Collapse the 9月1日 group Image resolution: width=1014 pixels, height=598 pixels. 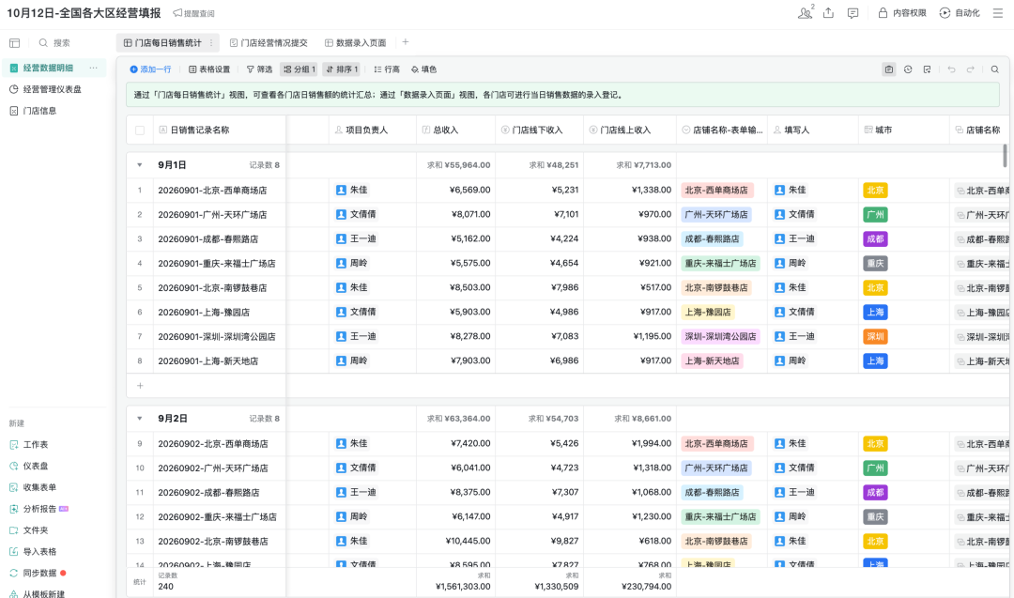pyautogui.click(x=140, y=165)
